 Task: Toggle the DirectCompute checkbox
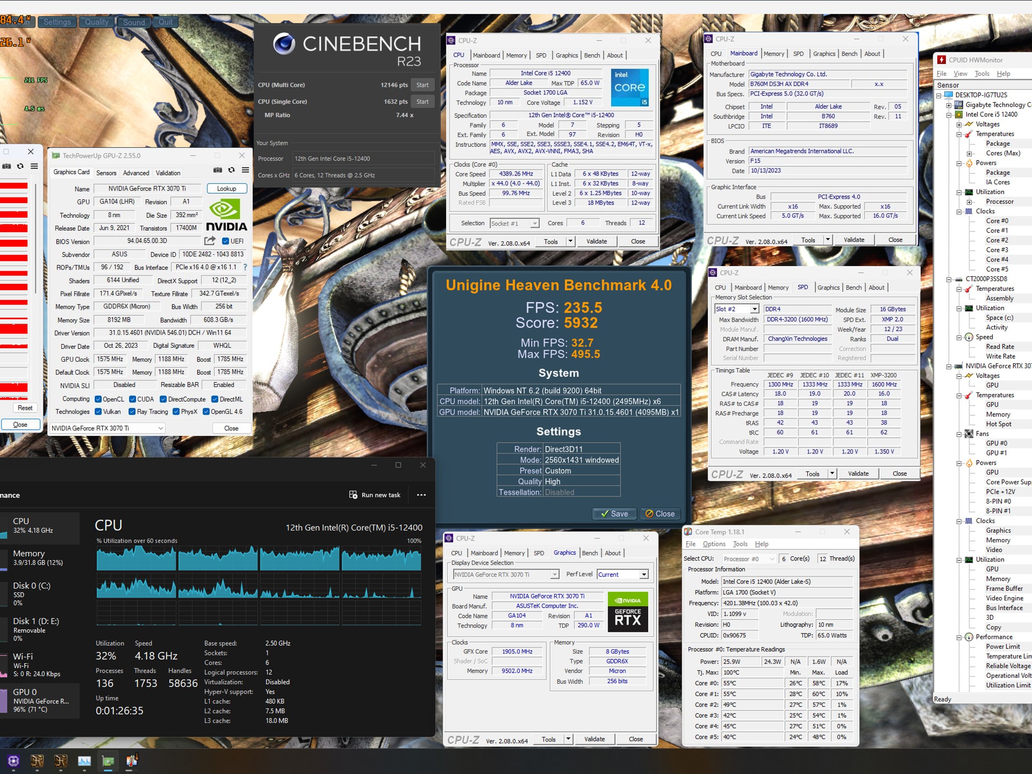pos(163,399)
